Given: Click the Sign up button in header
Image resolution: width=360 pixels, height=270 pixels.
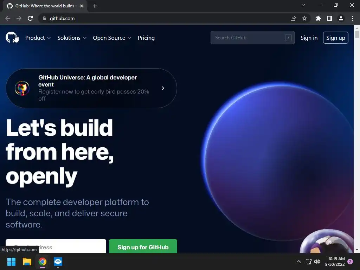Looking at the screenshot, I should click(x=336, y=38).
